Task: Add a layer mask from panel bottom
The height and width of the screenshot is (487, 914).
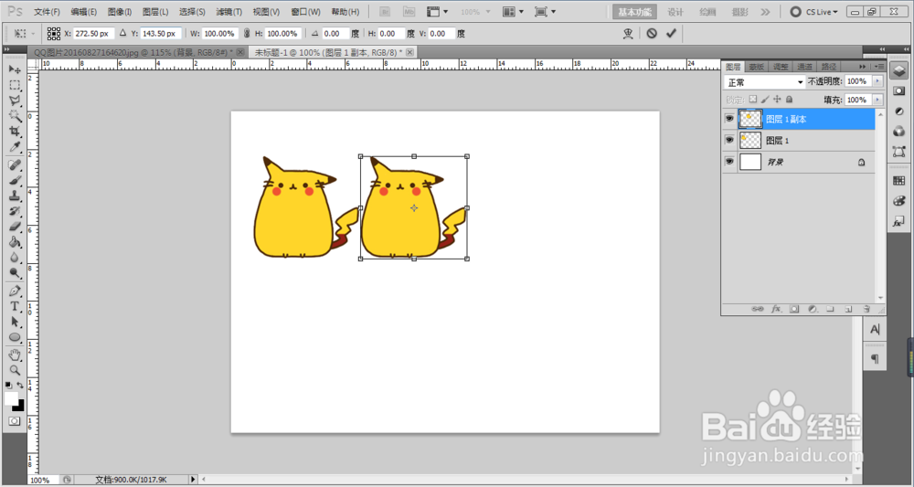Action: point(794,310)
